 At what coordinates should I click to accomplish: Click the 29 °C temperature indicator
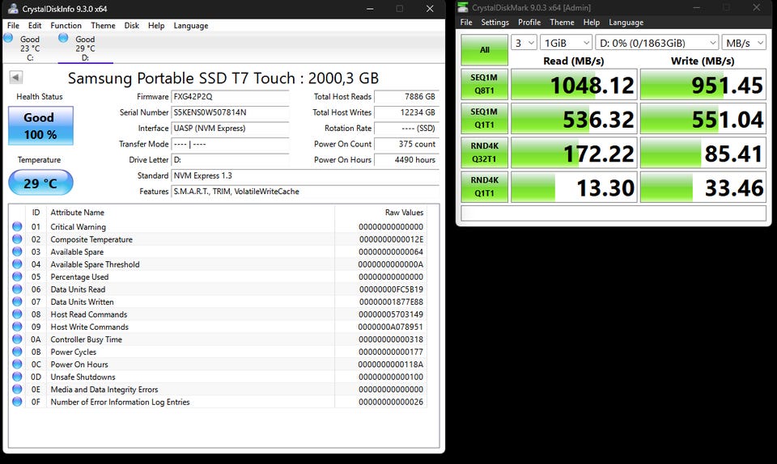(40, 183)
